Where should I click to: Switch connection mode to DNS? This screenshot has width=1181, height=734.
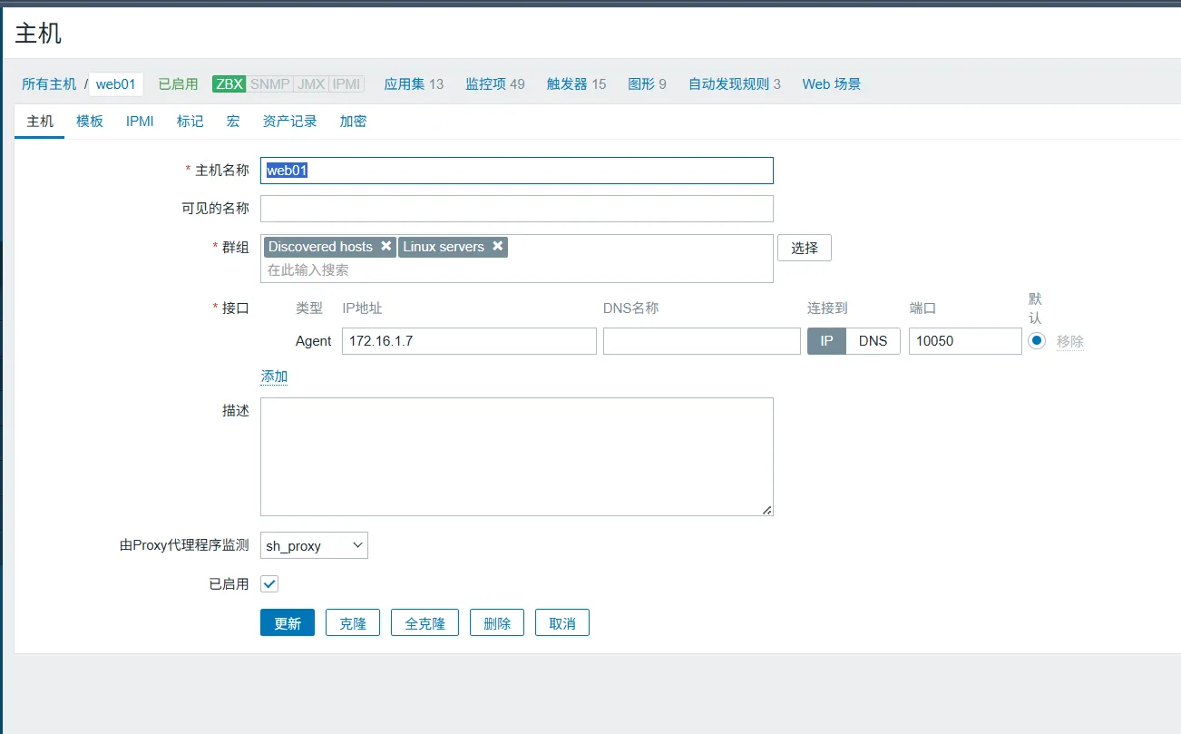point(873,341)
